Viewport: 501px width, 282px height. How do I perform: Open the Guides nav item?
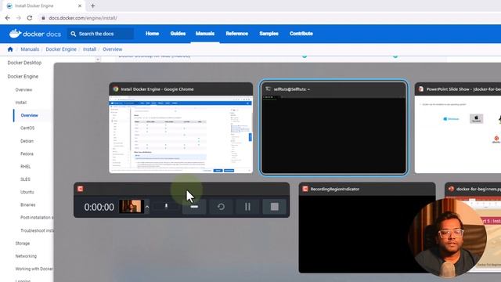tap(178, 34)
